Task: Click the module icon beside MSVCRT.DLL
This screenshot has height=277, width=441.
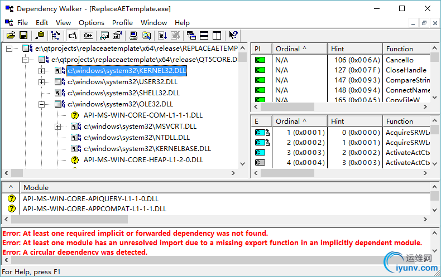Action: coord(76,127)
